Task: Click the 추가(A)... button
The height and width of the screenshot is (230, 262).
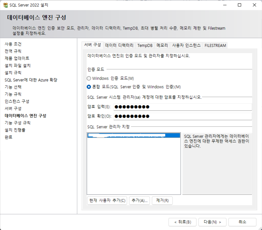Action: (x=139, y=200)
